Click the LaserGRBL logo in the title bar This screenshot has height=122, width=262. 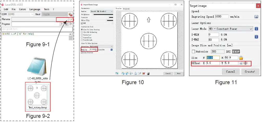(3, 4)
